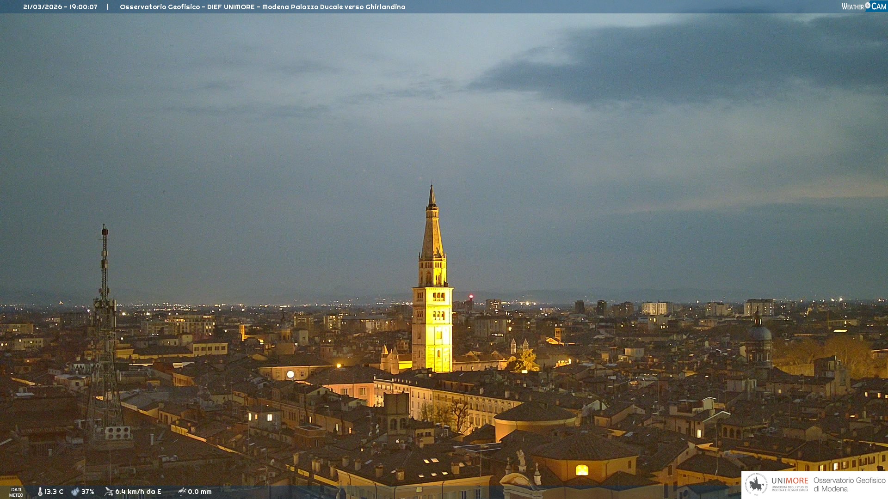
Task: Click the 13.3 C temperature reading
Action: [x=54, y=492]
